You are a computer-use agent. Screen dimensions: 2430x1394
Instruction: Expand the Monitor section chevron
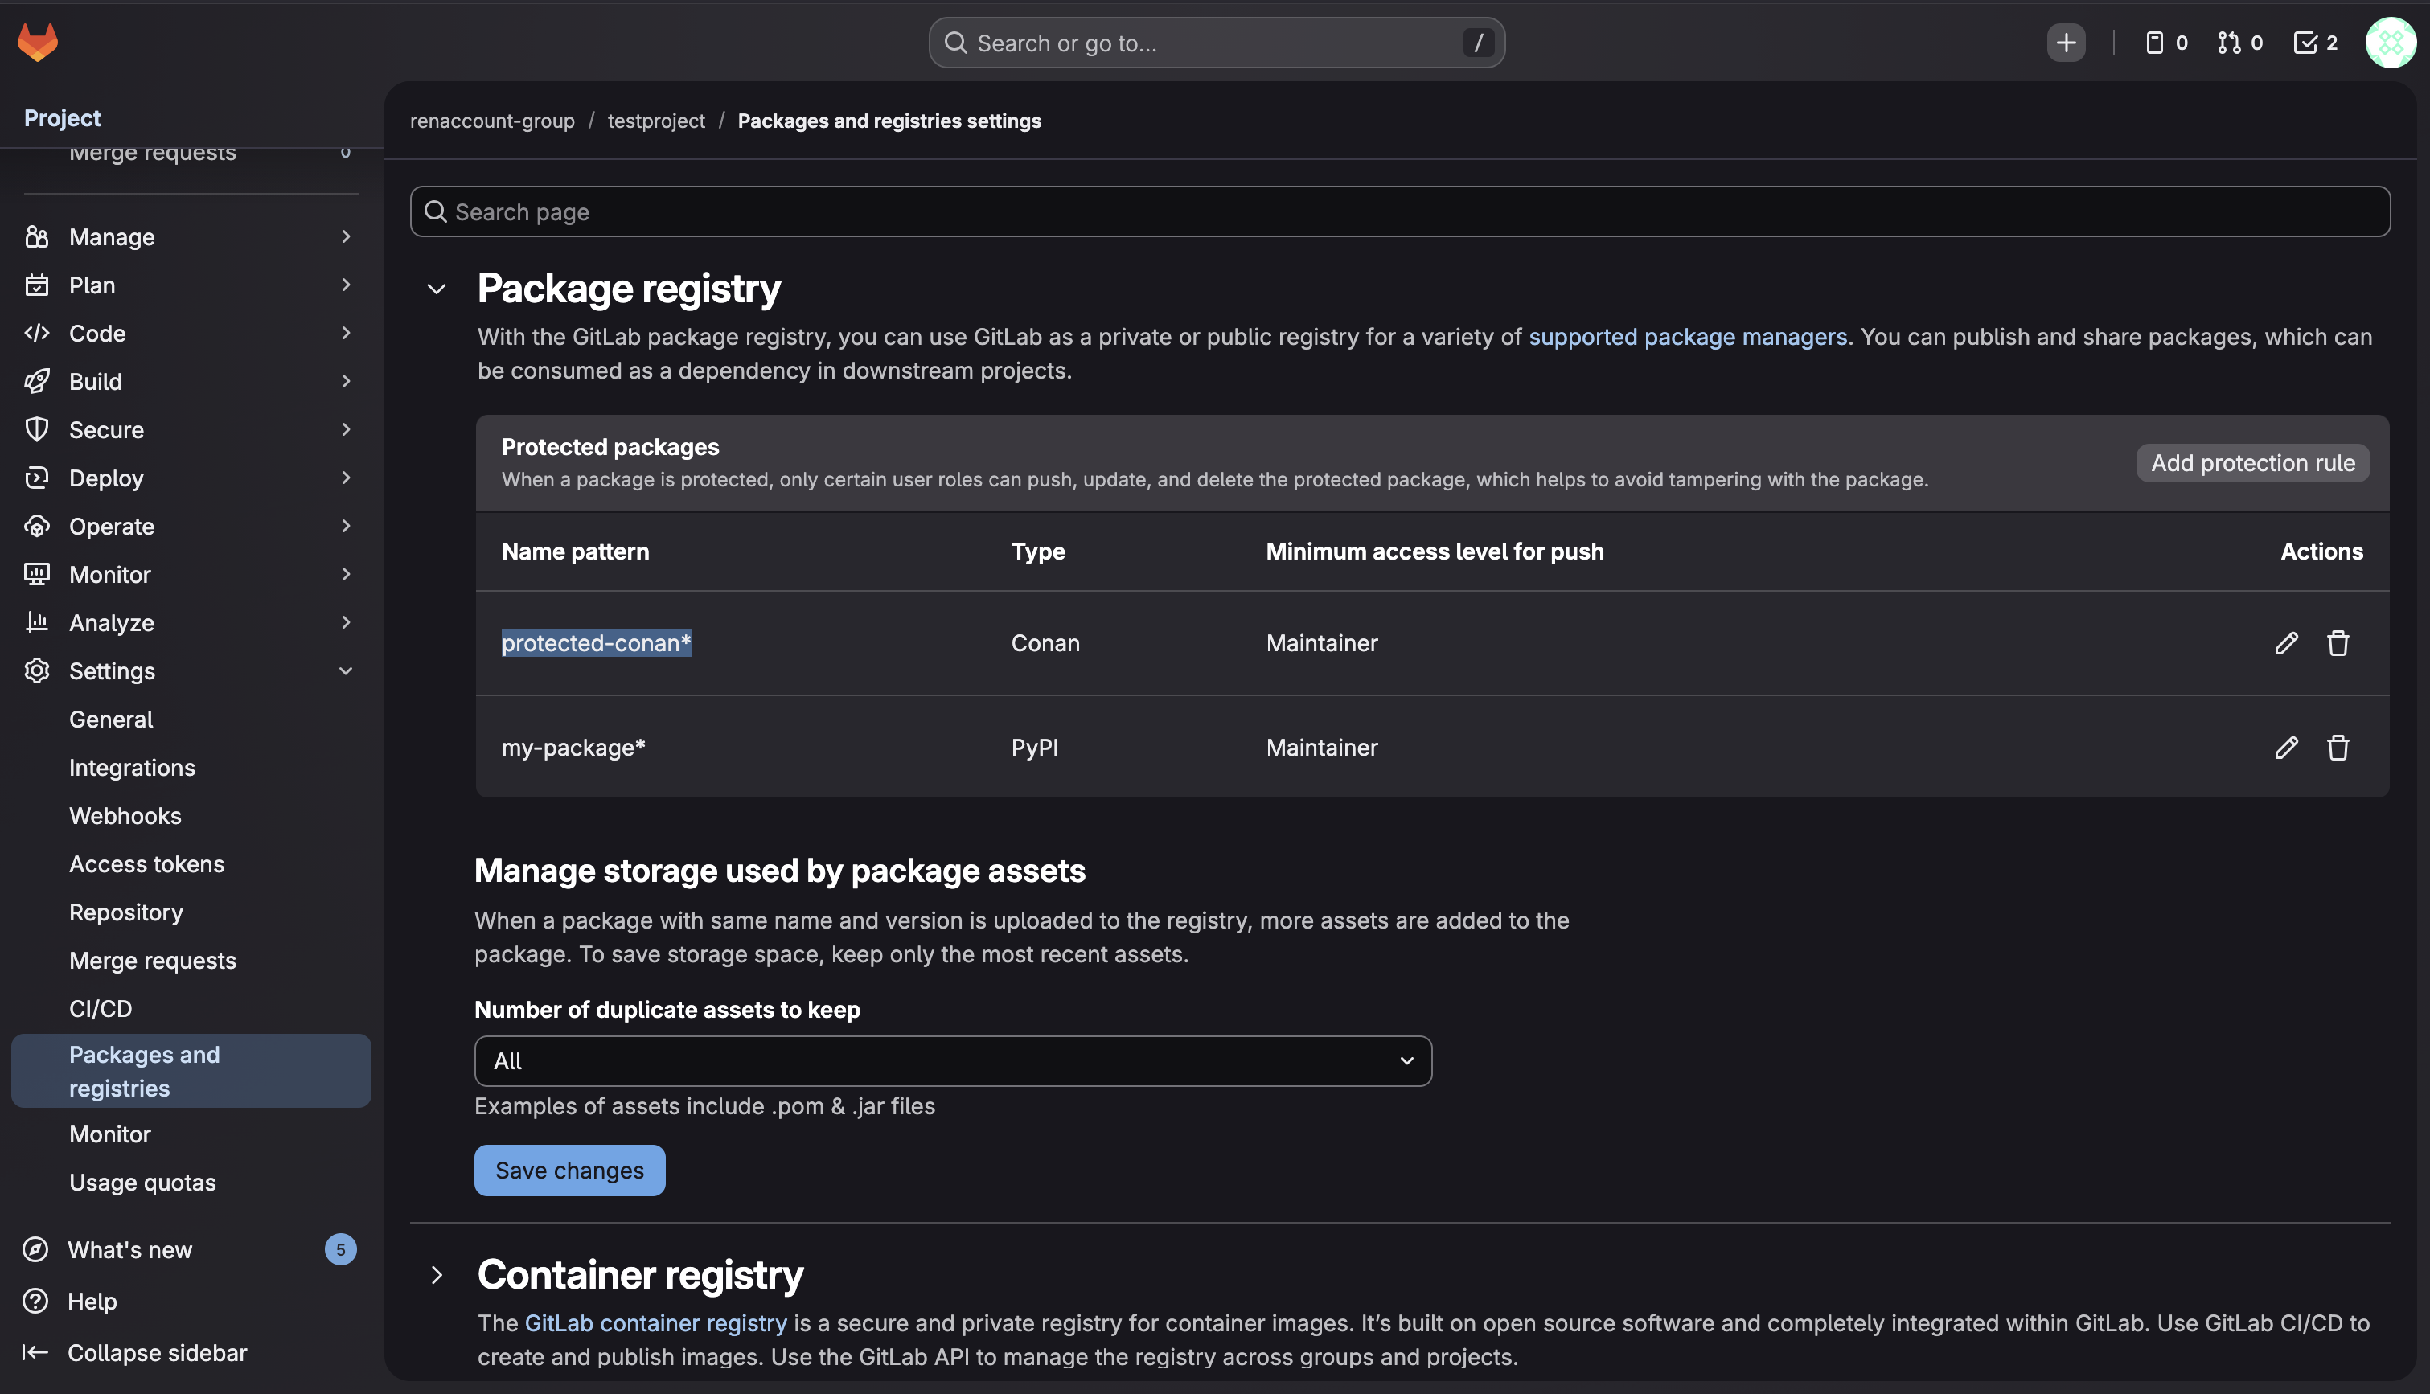pyautogui.click(x=346, y=575)
